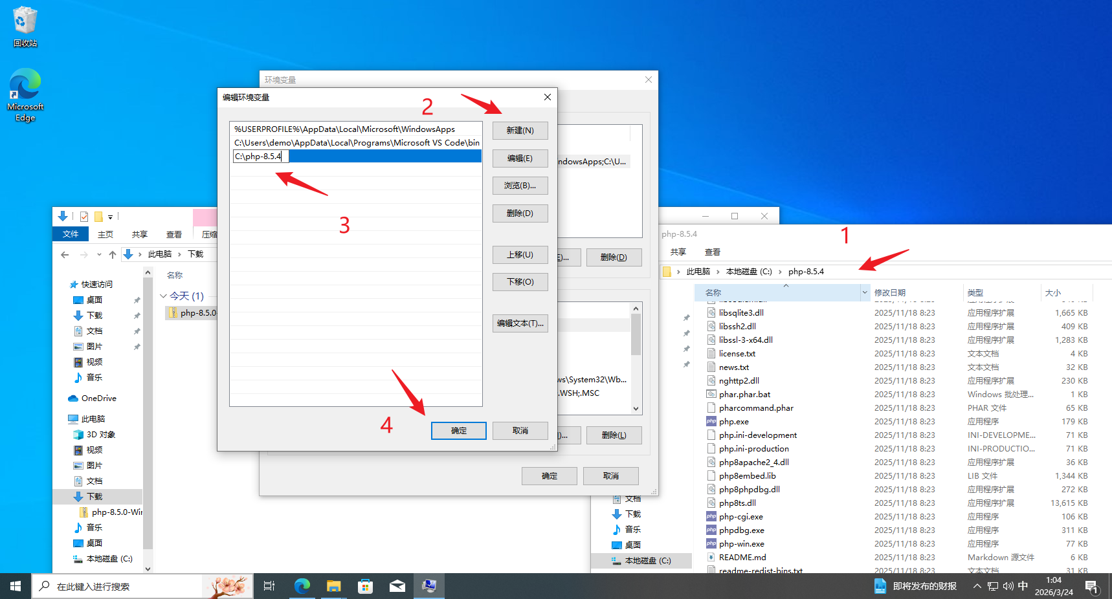Open the Recycle Bin desktop icon
Screen dimensions: 1112x599
pos(25,26)
